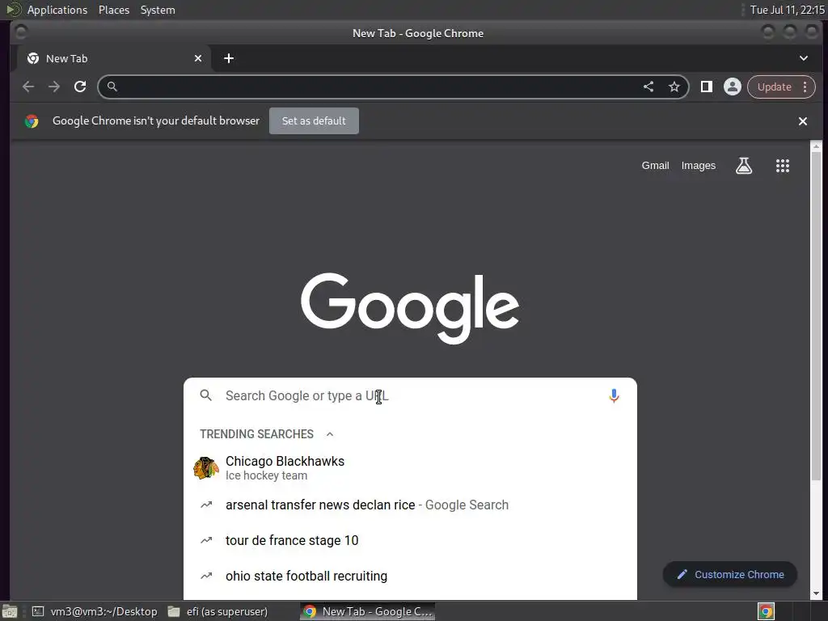Reload the current page
The height and width of the screenshot is (621, 828).
coord(80,87)
